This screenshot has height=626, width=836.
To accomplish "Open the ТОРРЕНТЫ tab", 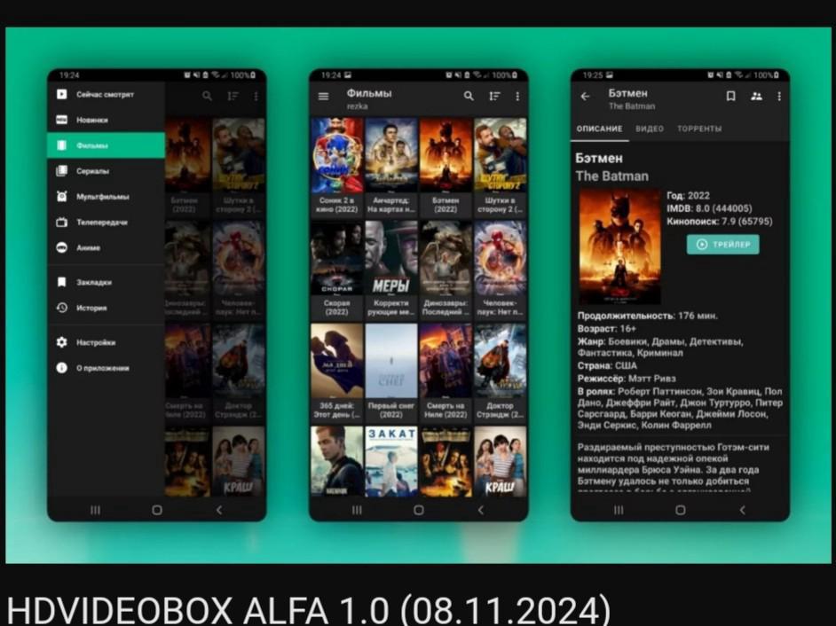I will point(701,128).
